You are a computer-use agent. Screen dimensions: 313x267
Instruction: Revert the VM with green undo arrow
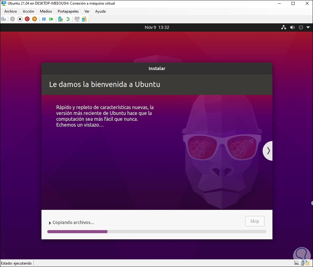coord(68,19)
